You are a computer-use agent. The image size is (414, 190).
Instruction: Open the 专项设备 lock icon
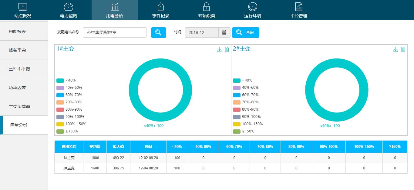coord(207,7)
